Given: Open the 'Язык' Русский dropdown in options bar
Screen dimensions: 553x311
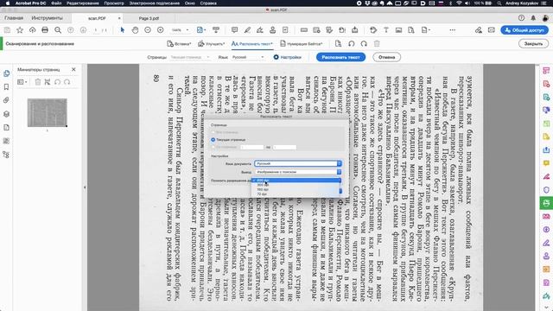Looking at the screenshot, I should (248, 57).
